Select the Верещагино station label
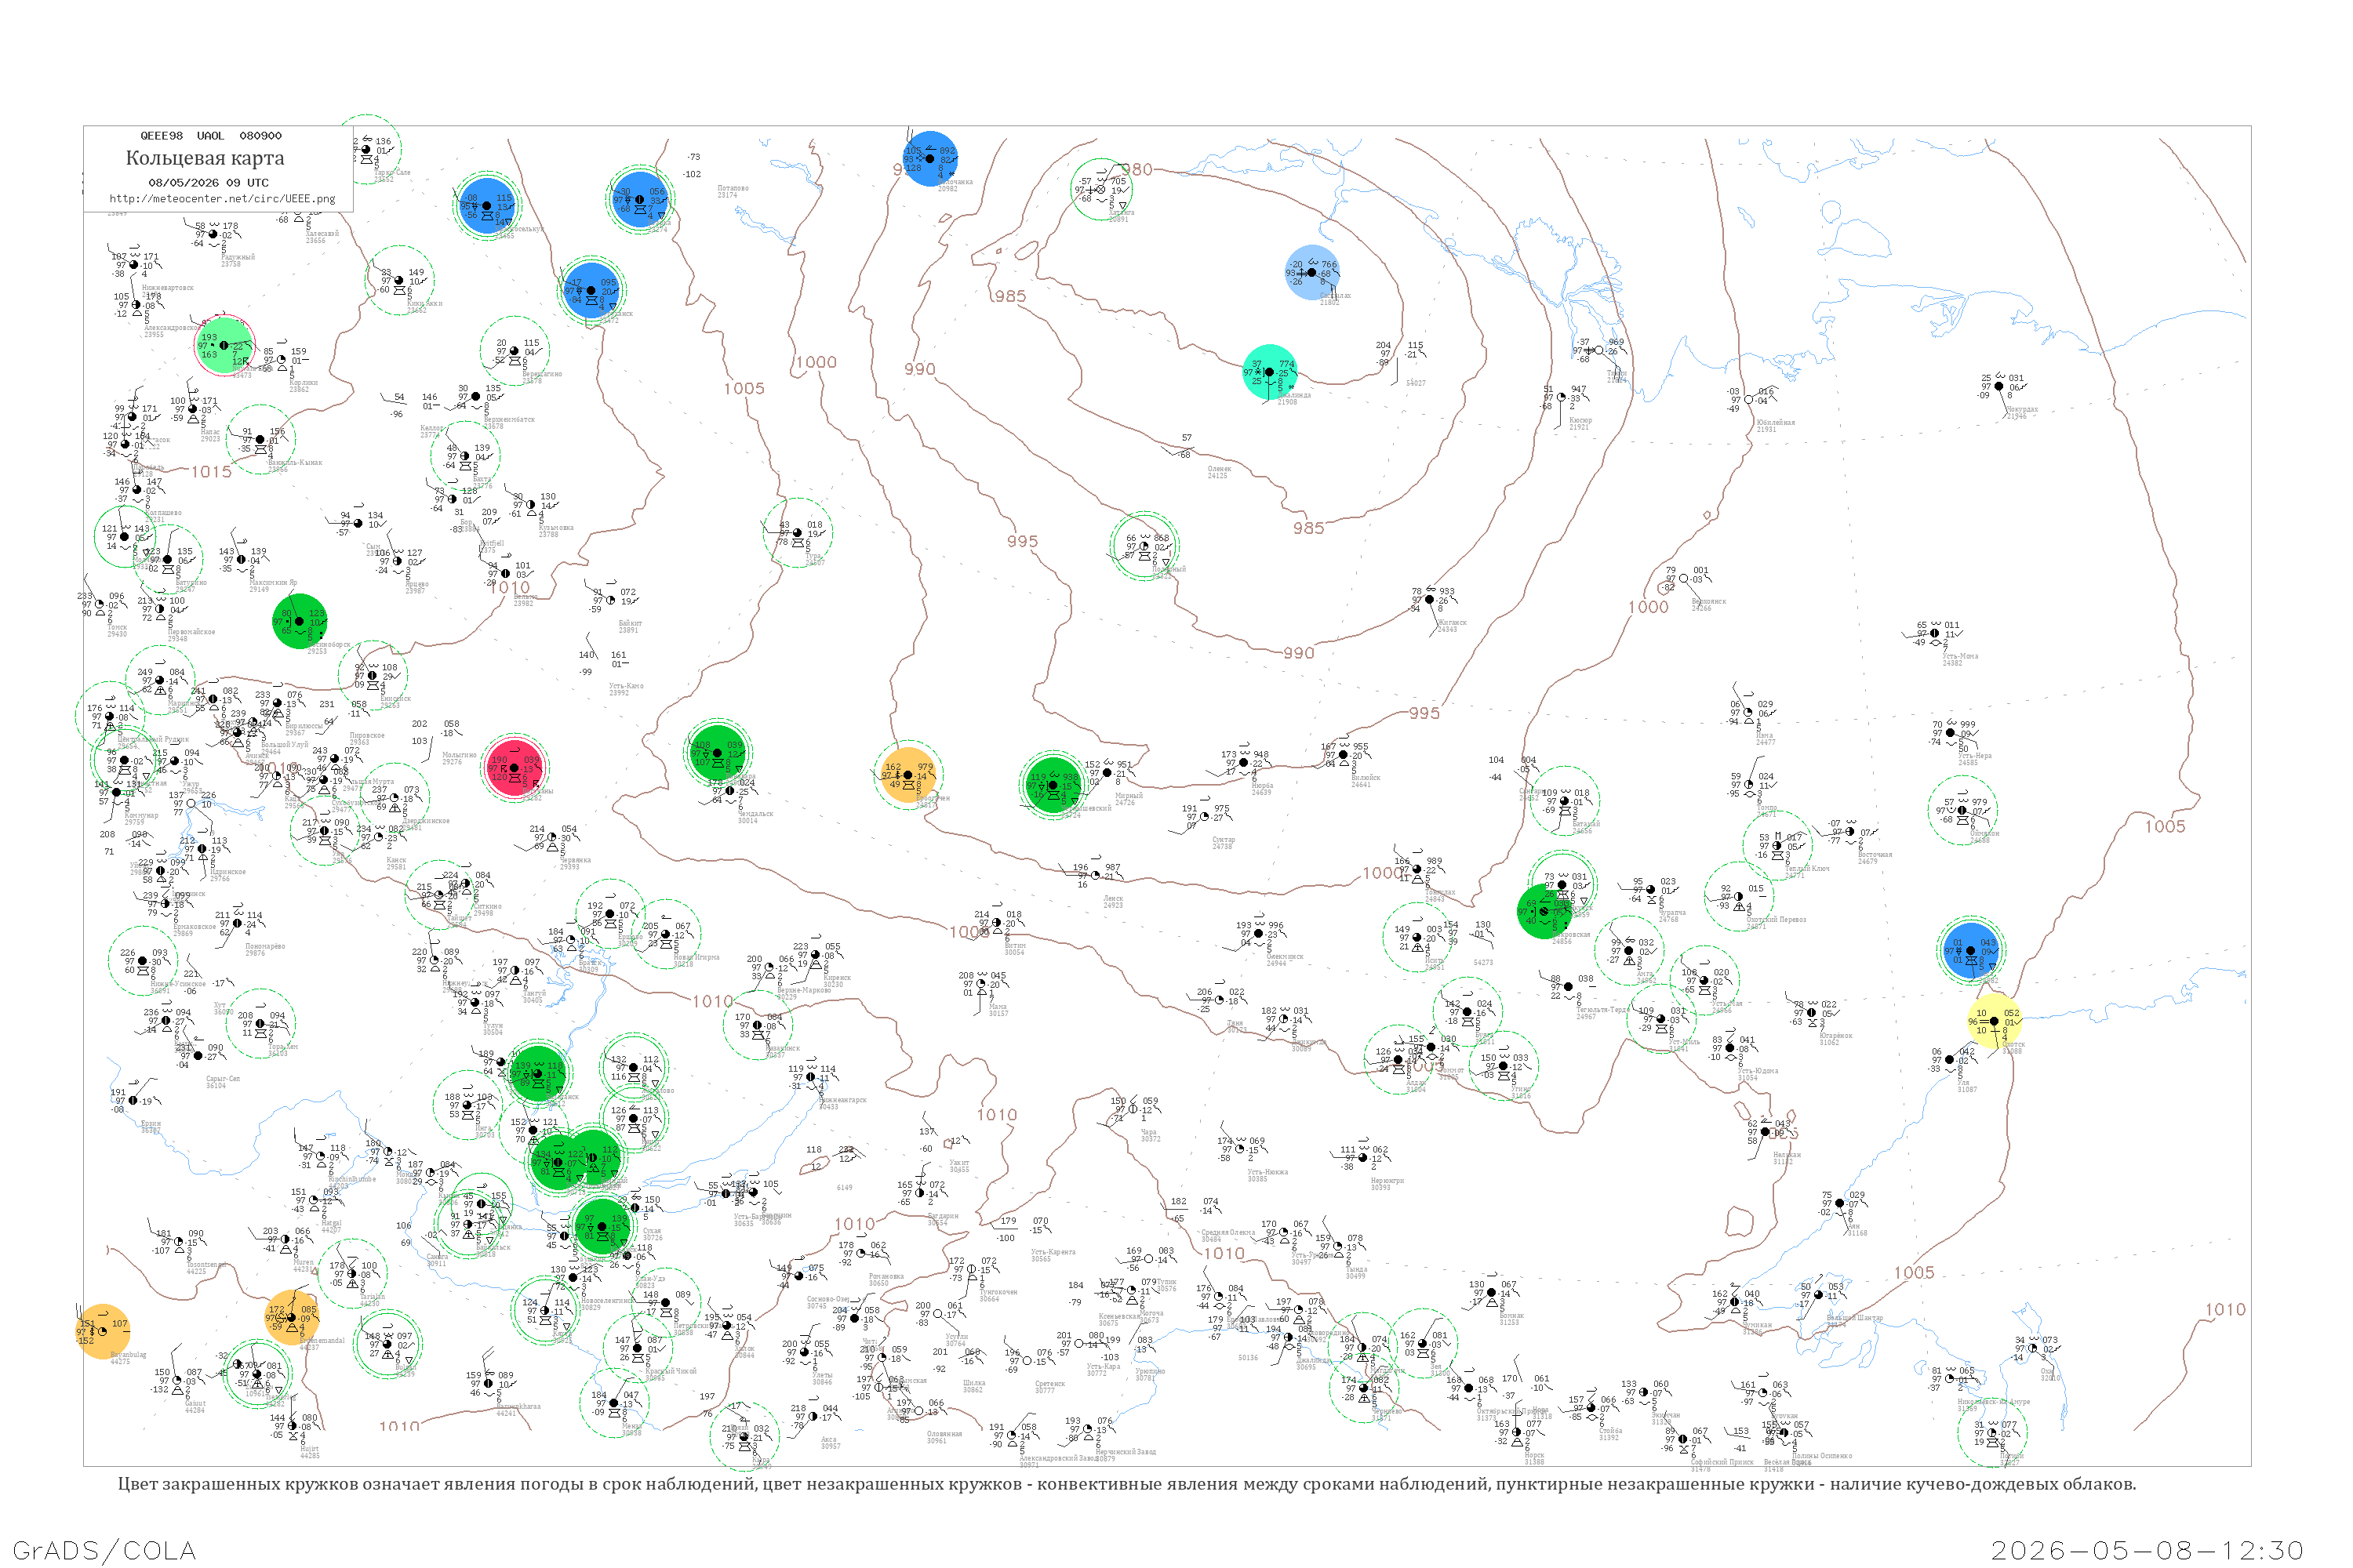 [x=542, y=375]
